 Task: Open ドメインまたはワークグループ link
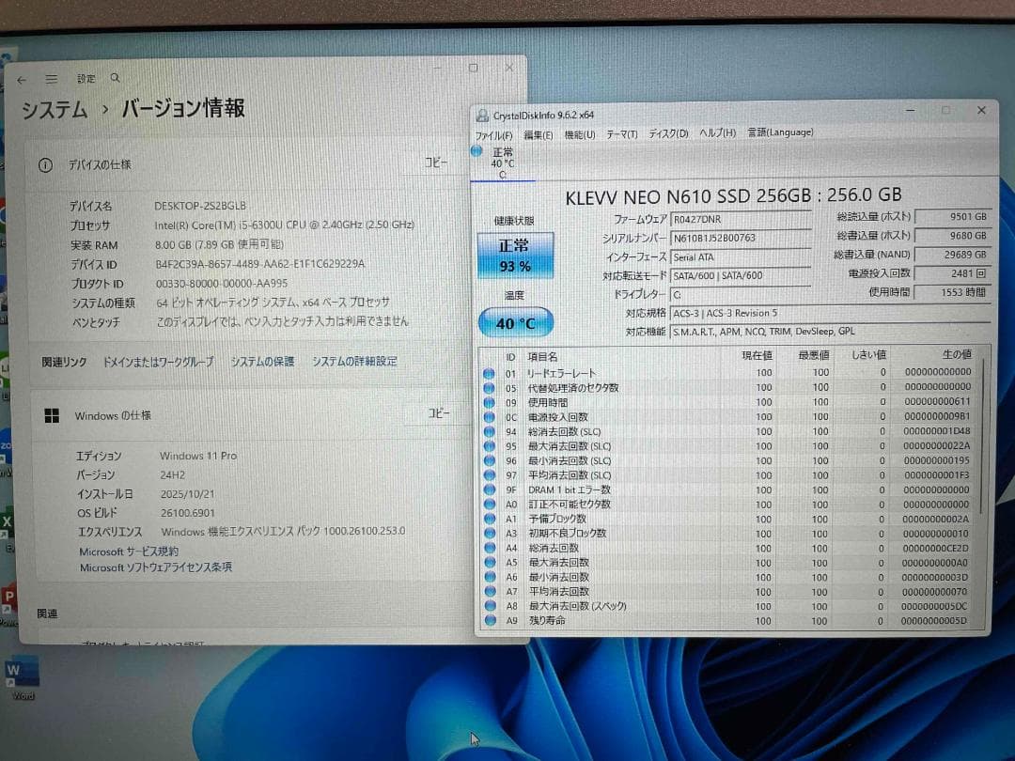point(158,362)
